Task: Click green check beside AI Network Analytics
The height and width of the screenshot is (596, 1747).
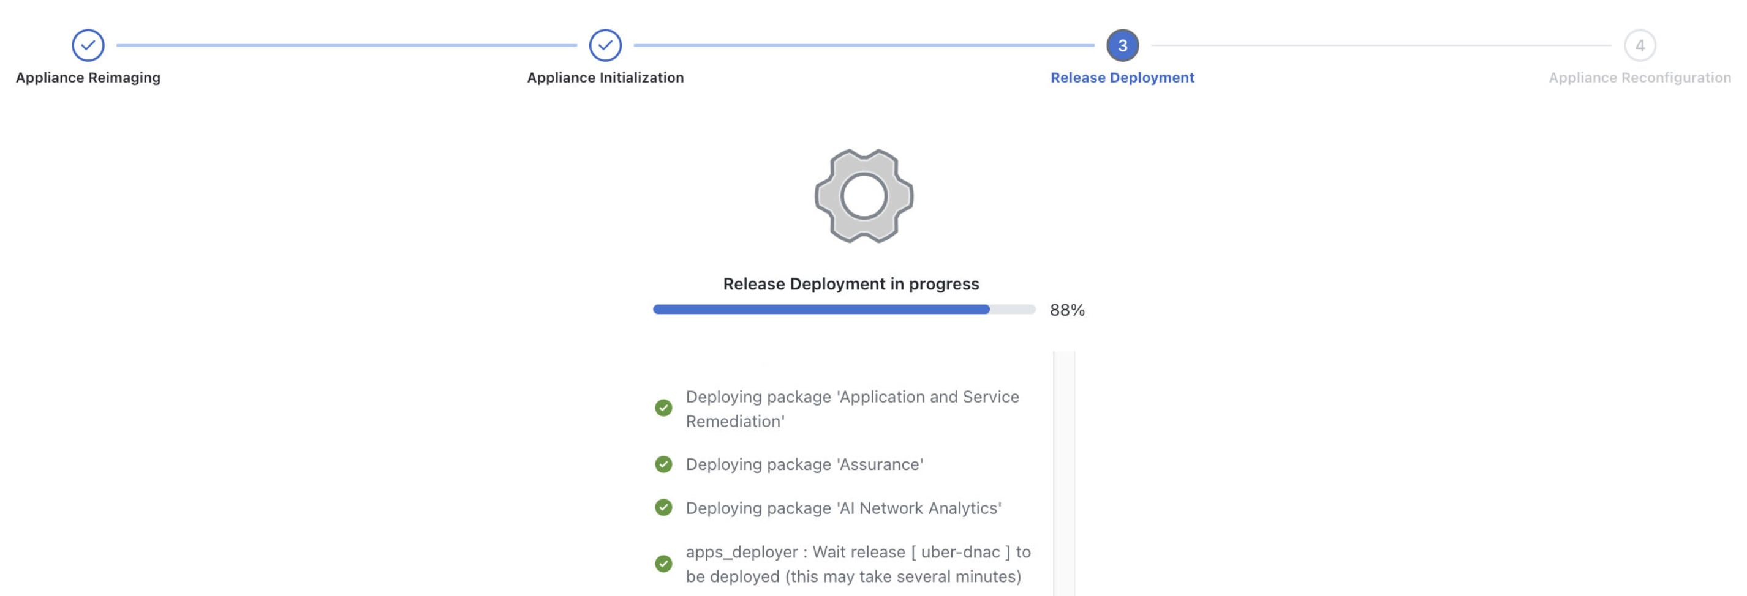Action: (x=663, y=507)
